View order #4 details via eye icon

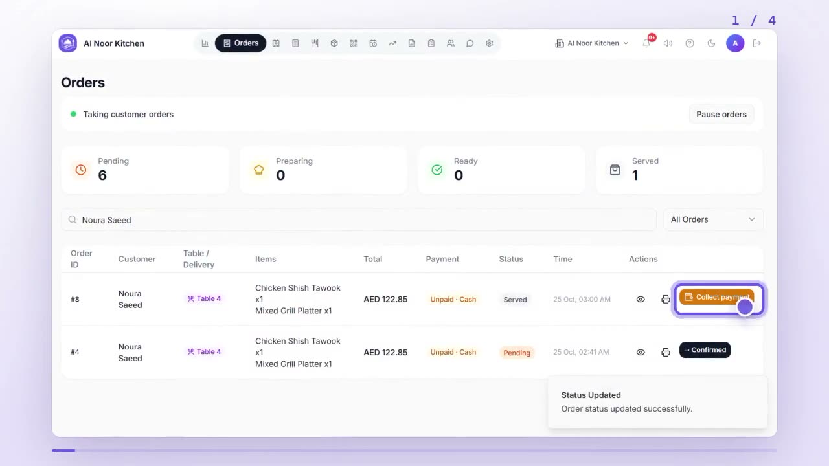click(641, 353)
